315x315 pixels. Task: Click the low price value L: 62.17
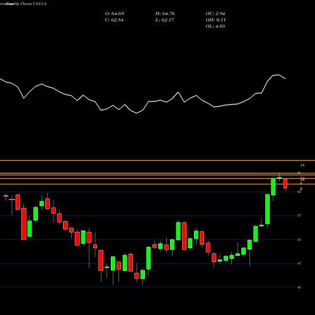164,20
